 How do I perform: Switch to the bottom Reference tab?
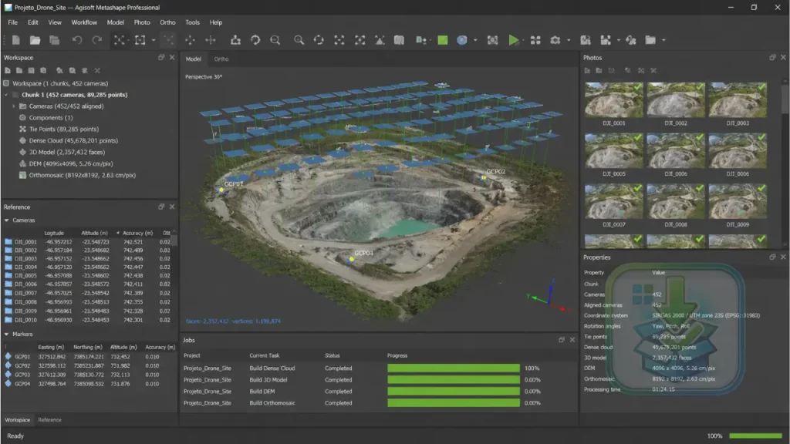49,420
